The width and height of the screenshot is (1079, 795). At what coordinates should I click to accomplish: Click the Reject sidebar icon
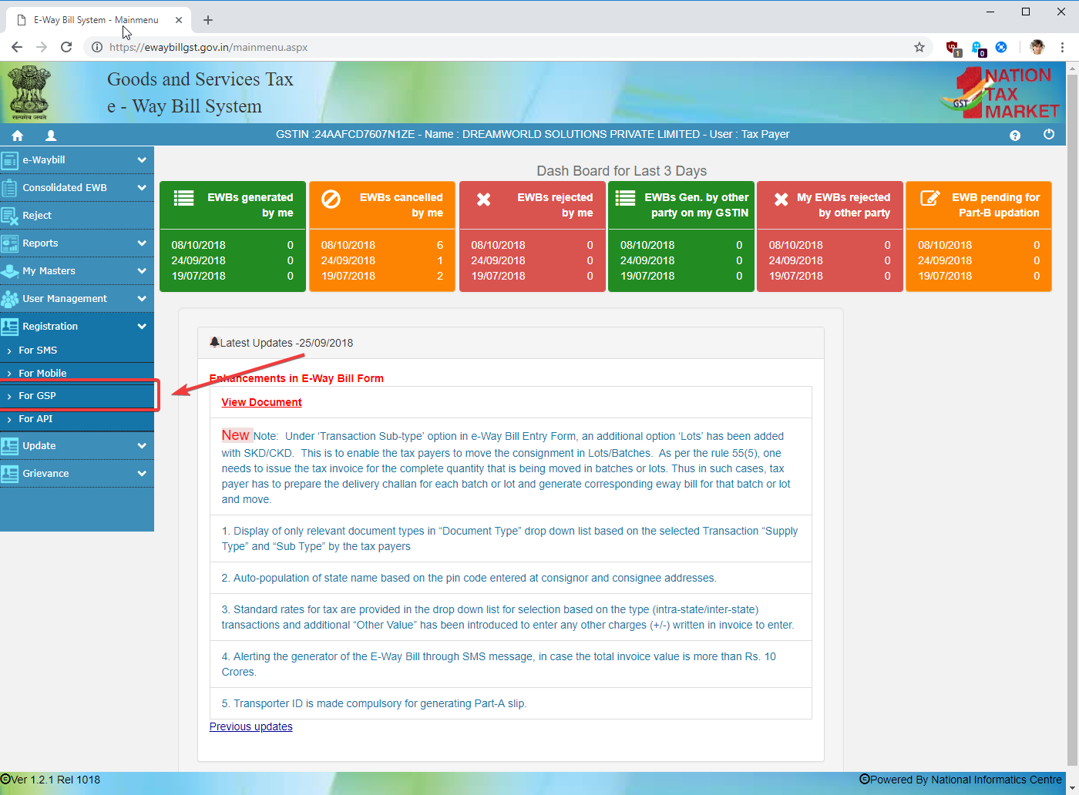click(x=9, y=216)
